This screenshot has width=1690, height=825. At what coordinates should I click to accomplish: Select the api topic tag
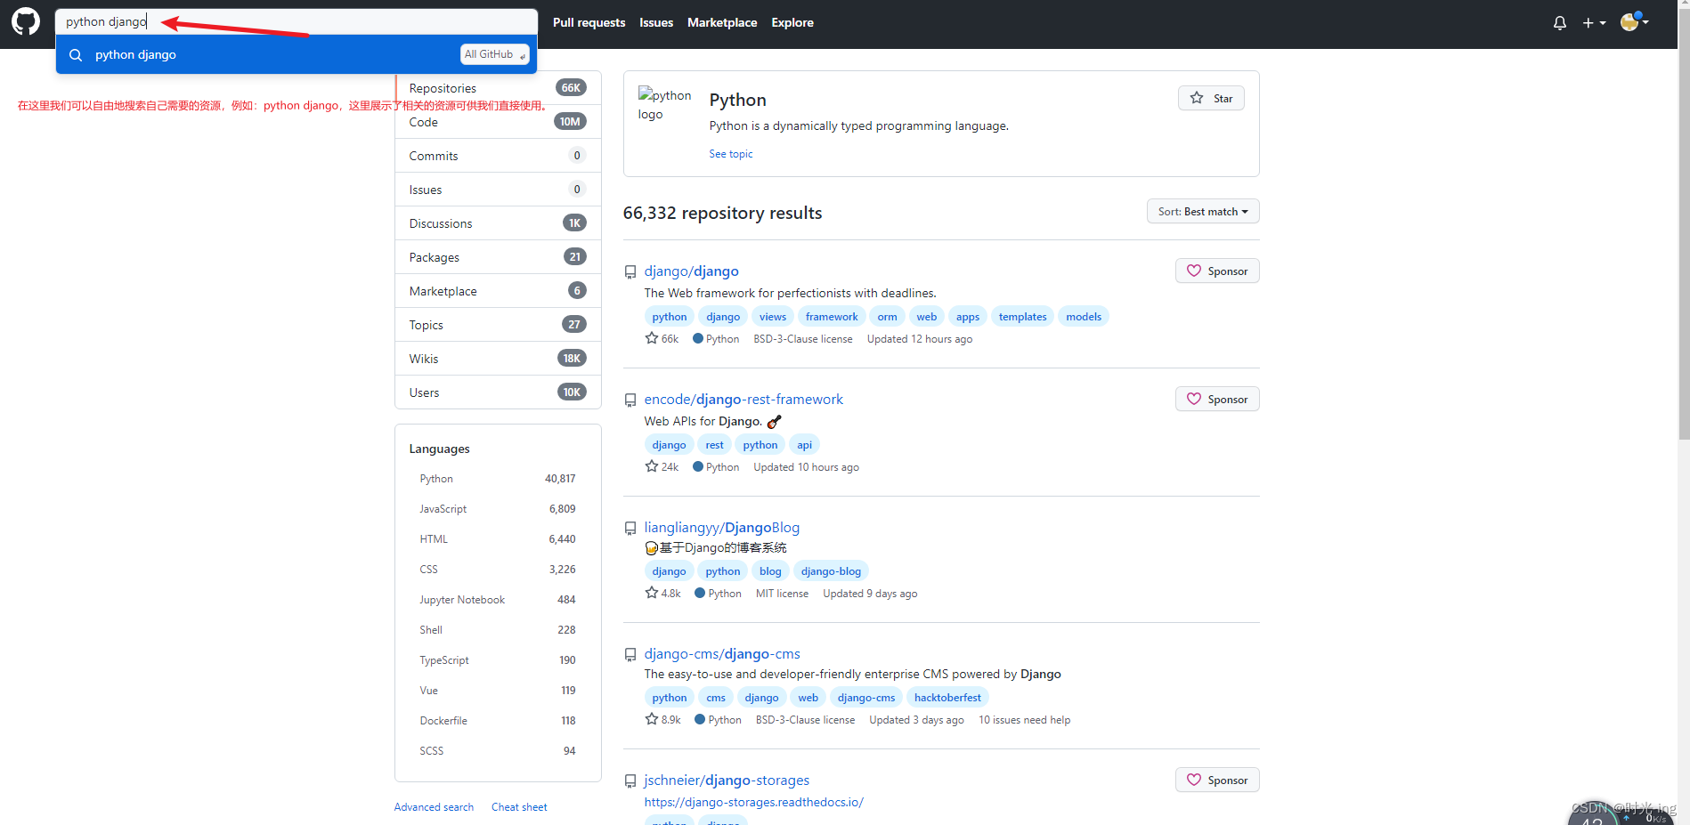(804, 445)
